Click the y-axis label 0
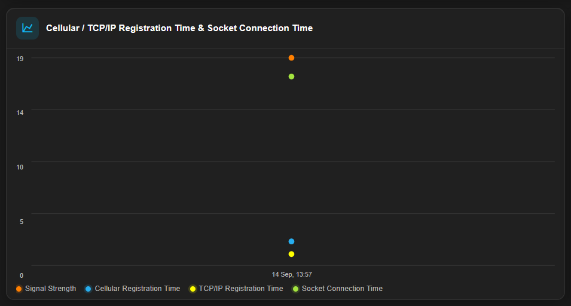Image resolution: width=571 pixels, height=306 pixels. tap(22, 275)
